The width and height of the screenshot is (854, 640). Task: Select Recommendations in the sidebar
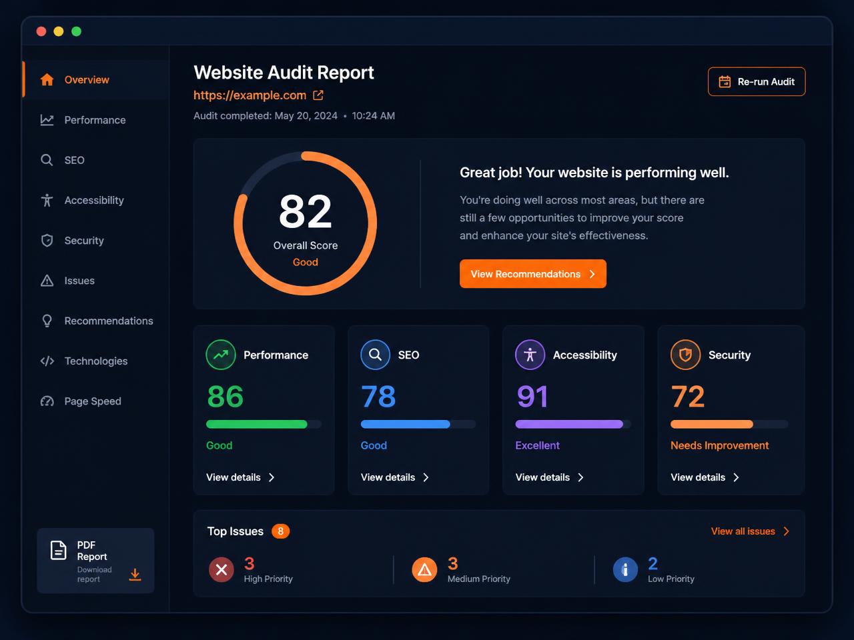click(x=95, y=321)
